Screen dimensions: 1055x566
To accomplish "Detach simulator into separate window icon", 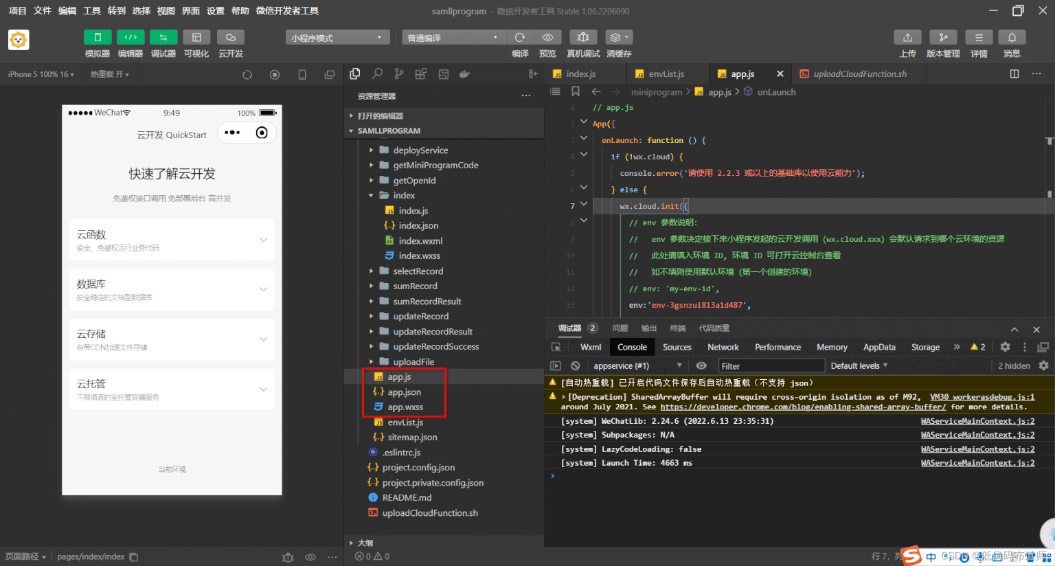I will coord(330,74).
